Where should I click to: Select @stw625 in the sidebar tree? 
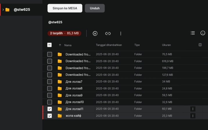point(21,10)
